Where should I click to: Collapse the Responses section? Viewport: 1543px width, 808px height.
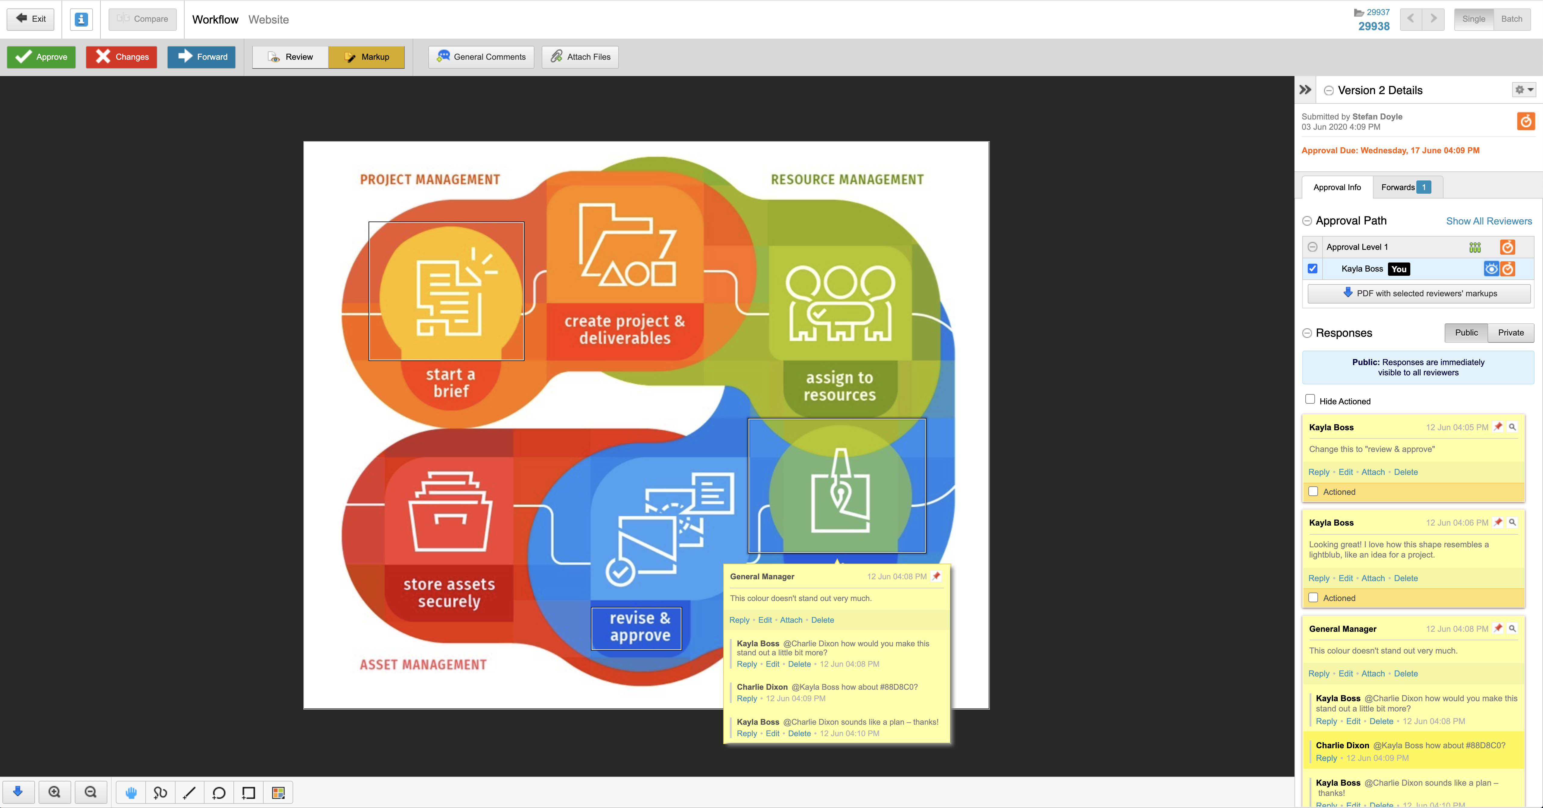pos(1307,333)
